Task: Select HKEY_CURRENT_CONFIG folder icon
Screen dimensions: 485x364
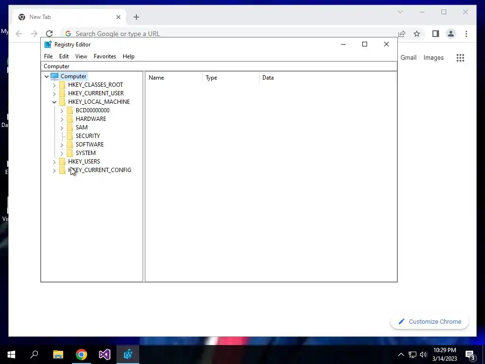Action: [62, 170]
